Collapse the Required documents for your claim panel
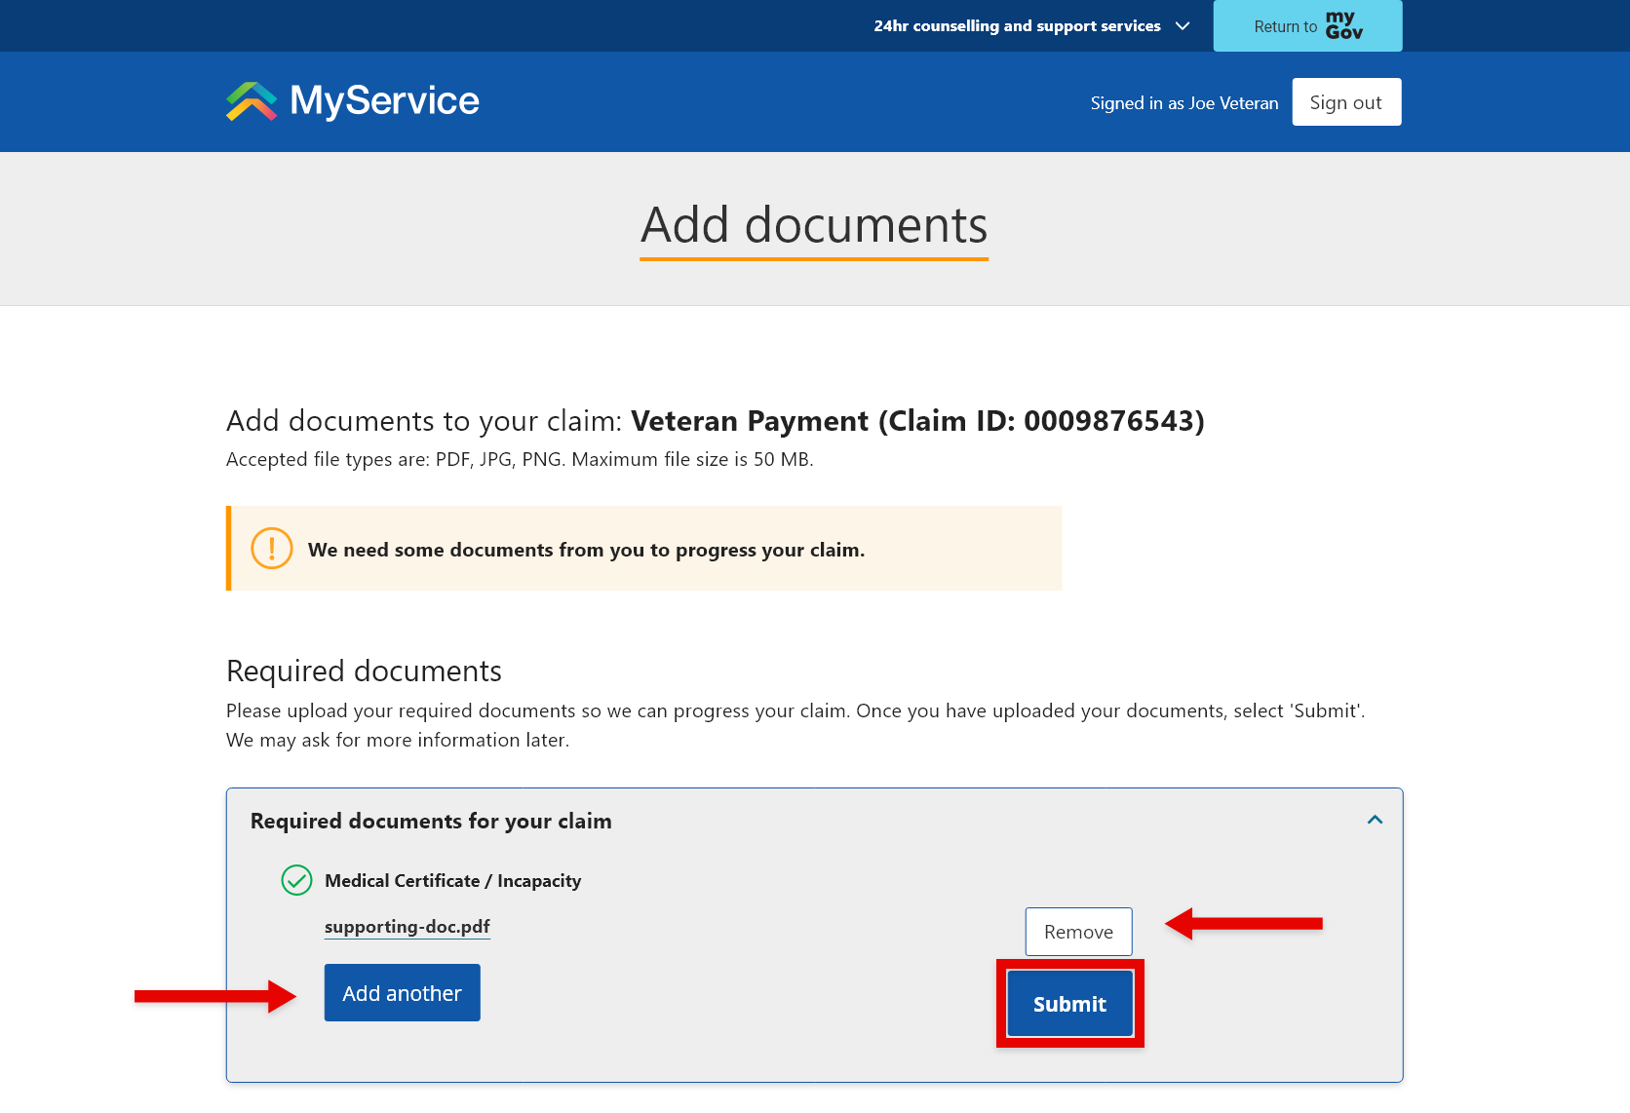The height and width of the screenshot is (1113, 1630). coord(1375,820)
